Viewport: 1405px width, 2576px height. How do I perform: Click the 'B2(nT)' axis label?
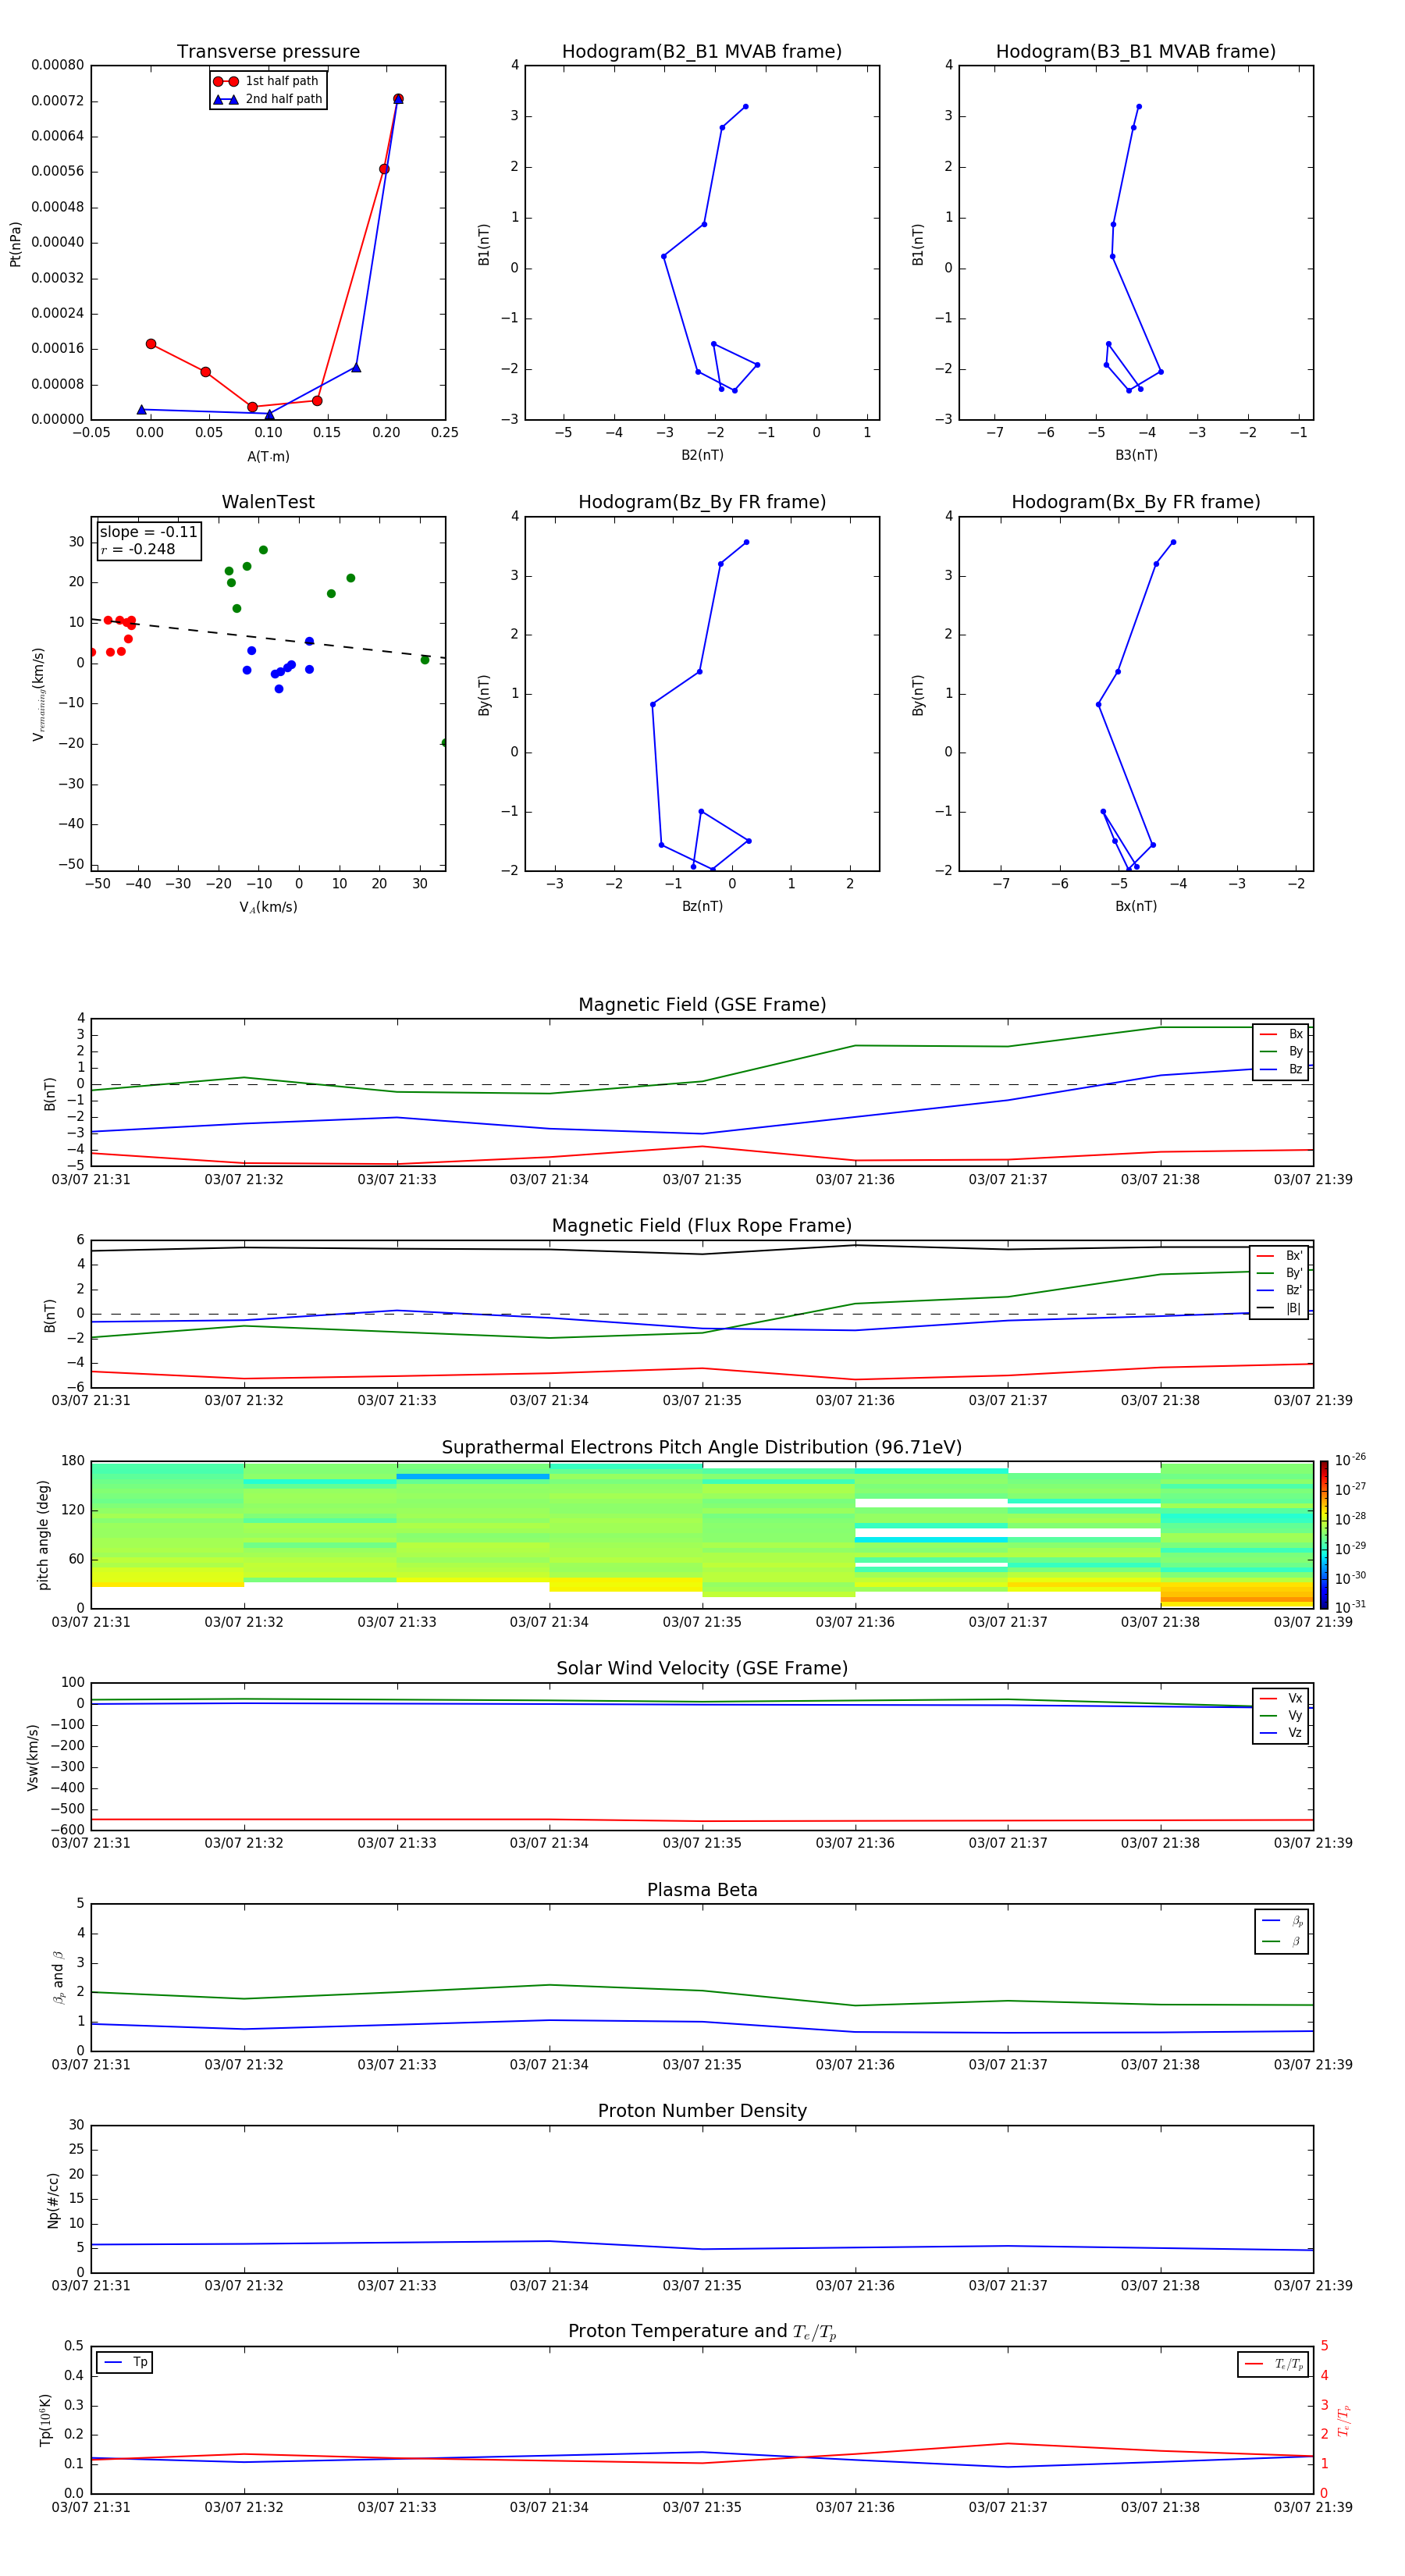click(702, 455)
